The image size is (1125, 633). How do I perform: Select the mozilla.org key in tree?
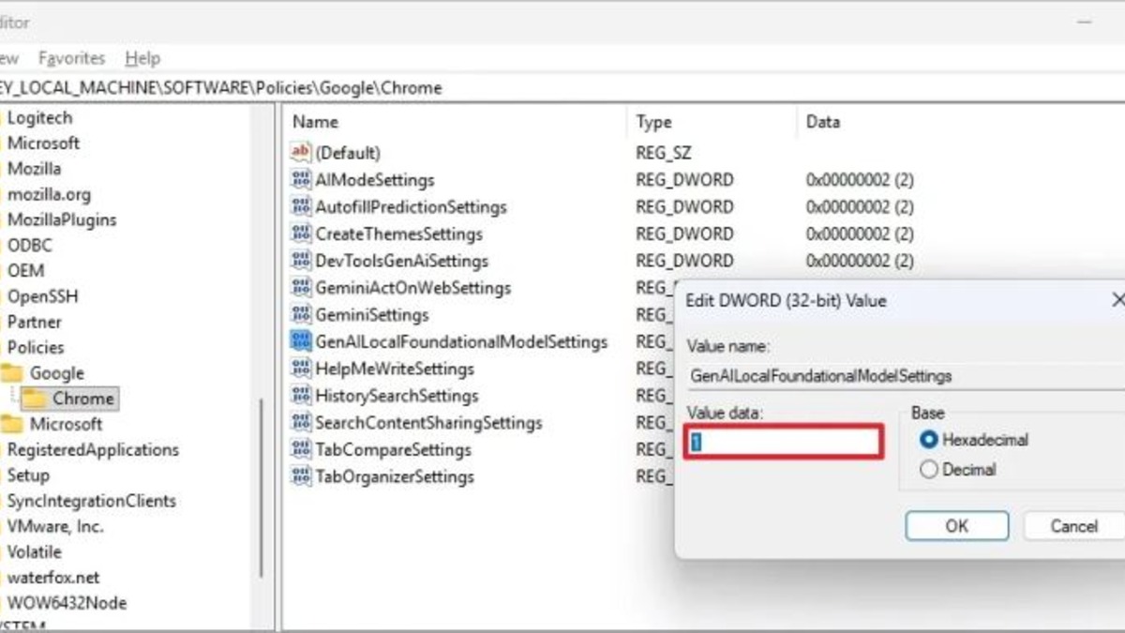coord(49,194)
